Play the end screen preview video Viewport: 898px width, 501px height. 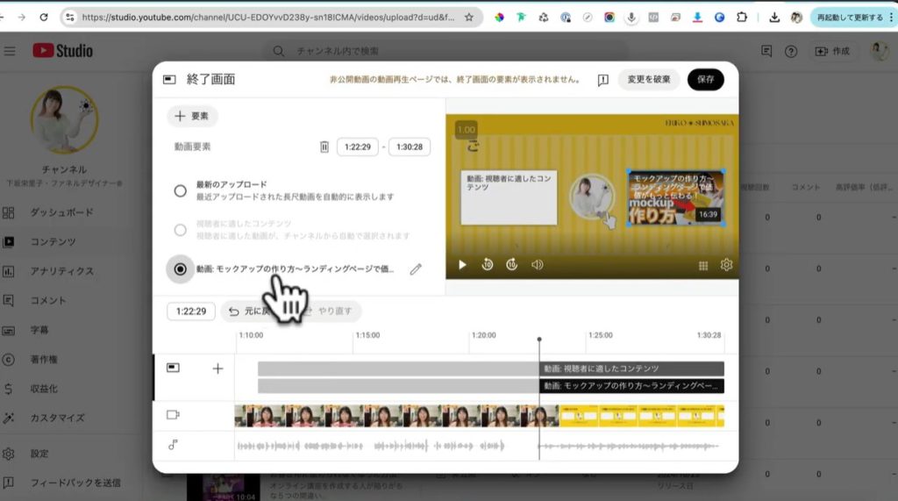463,264
